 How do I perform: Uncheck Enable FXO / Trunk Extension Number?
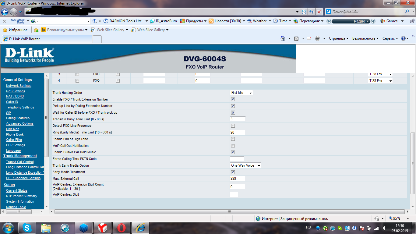[x=233, y=99]
